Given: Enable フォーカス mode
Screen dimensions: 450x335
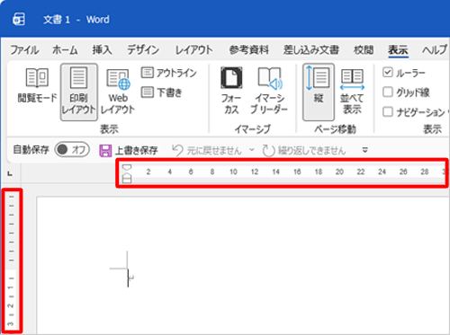Looking at the screenshot, I should click(x=231, y=91).
